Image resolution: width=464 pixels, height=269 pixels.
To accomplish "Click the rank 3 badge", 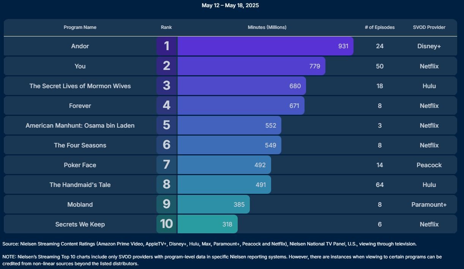I will pos(166,85).
